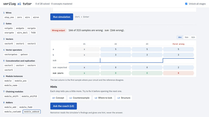Open the vector2 problem
209x117 pixels.
31,44
